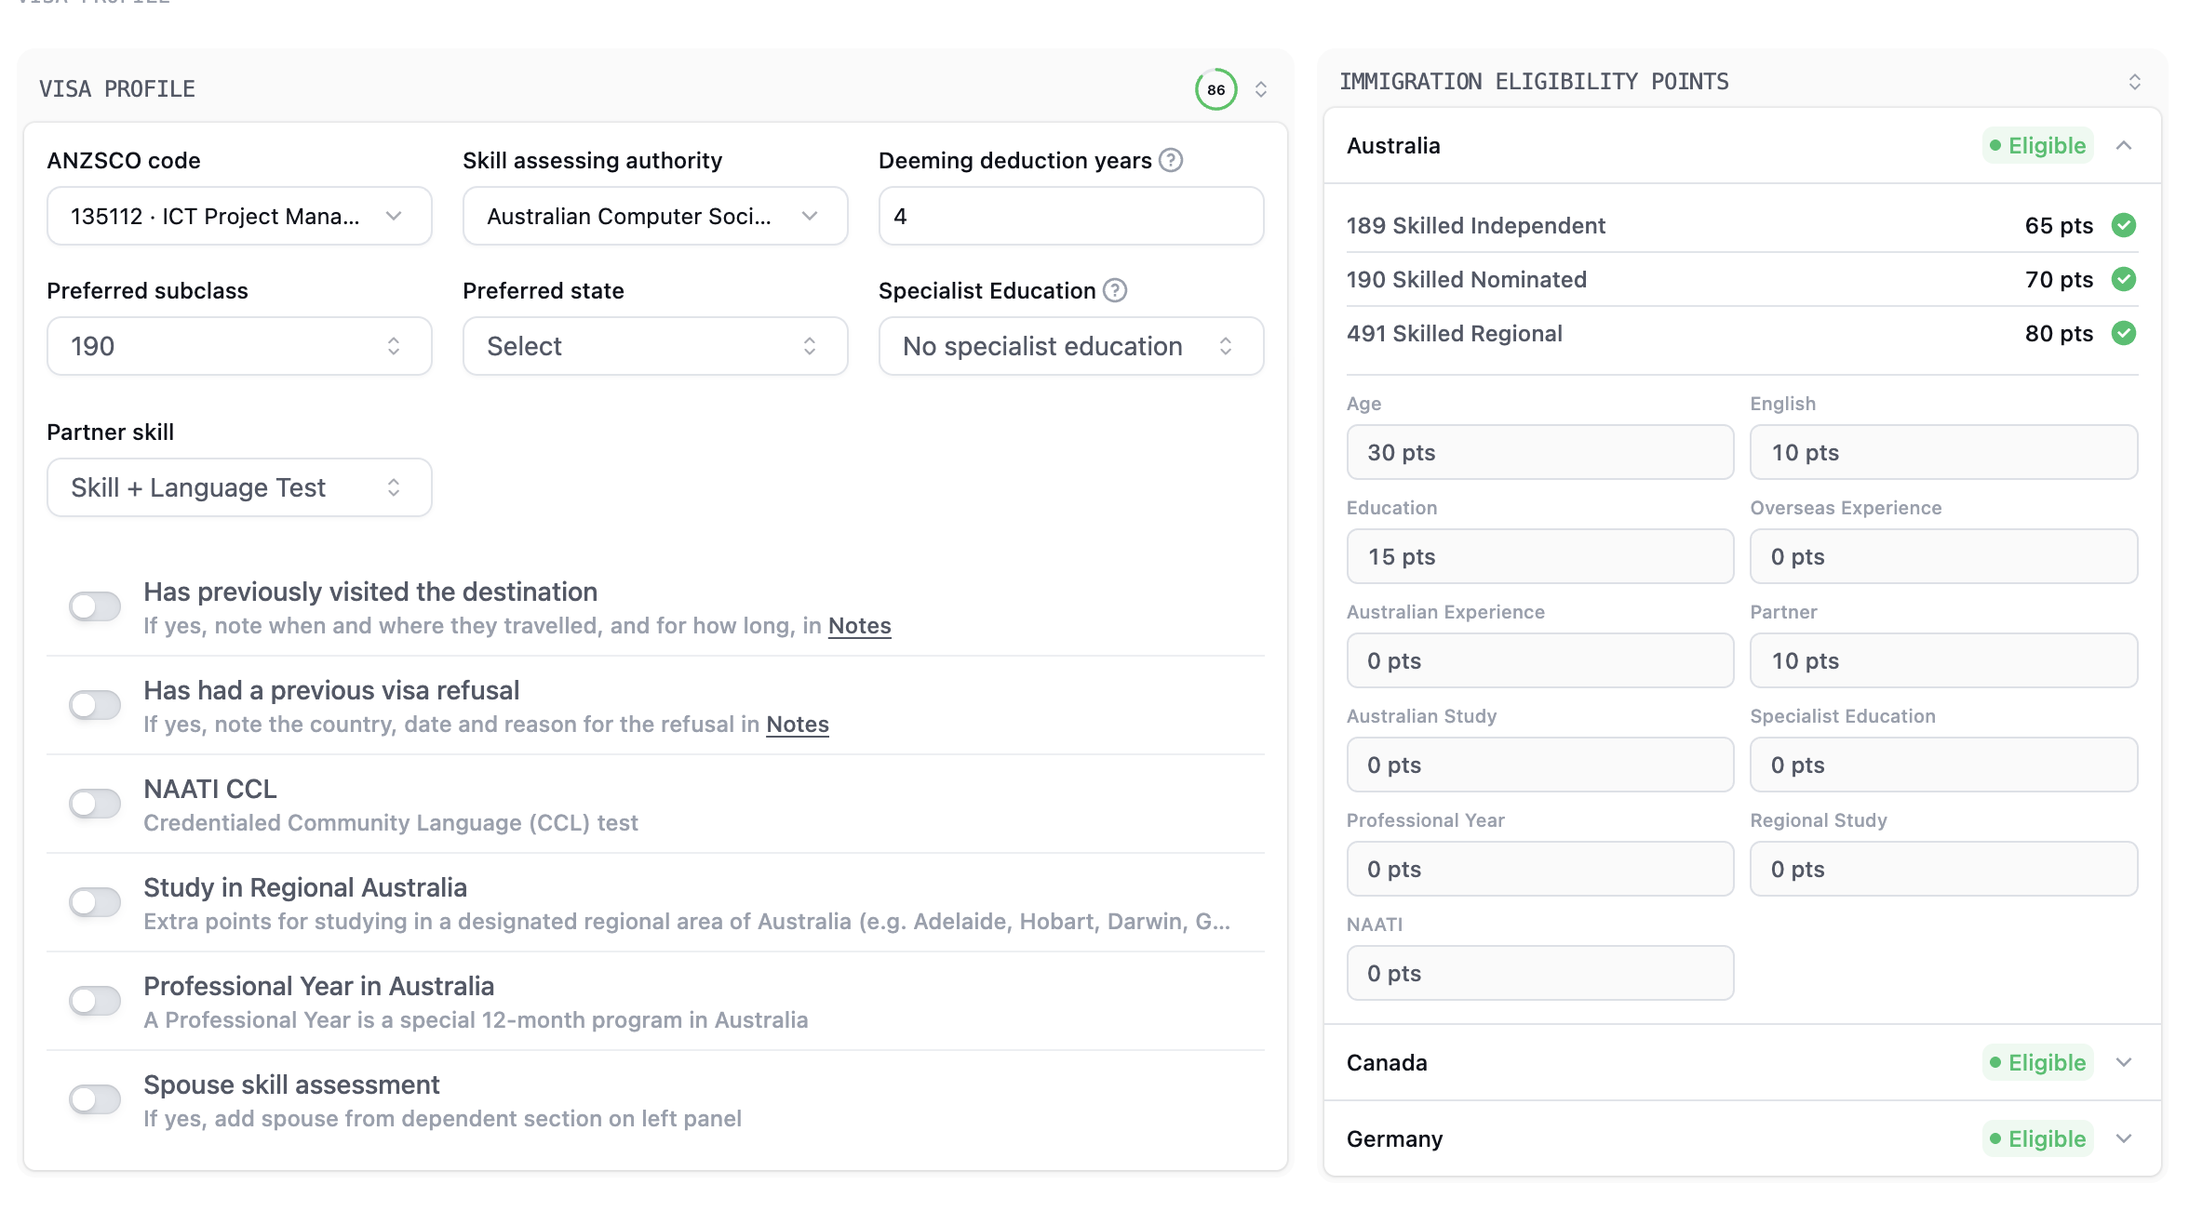Click the Education points field

click(1540, 556)
